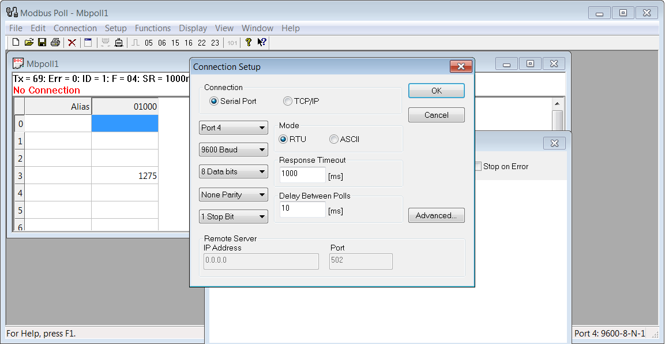Viewport: 669px width, 344px height.
Task: Click the window definition toolbar icon
Action: pos(88,42)
